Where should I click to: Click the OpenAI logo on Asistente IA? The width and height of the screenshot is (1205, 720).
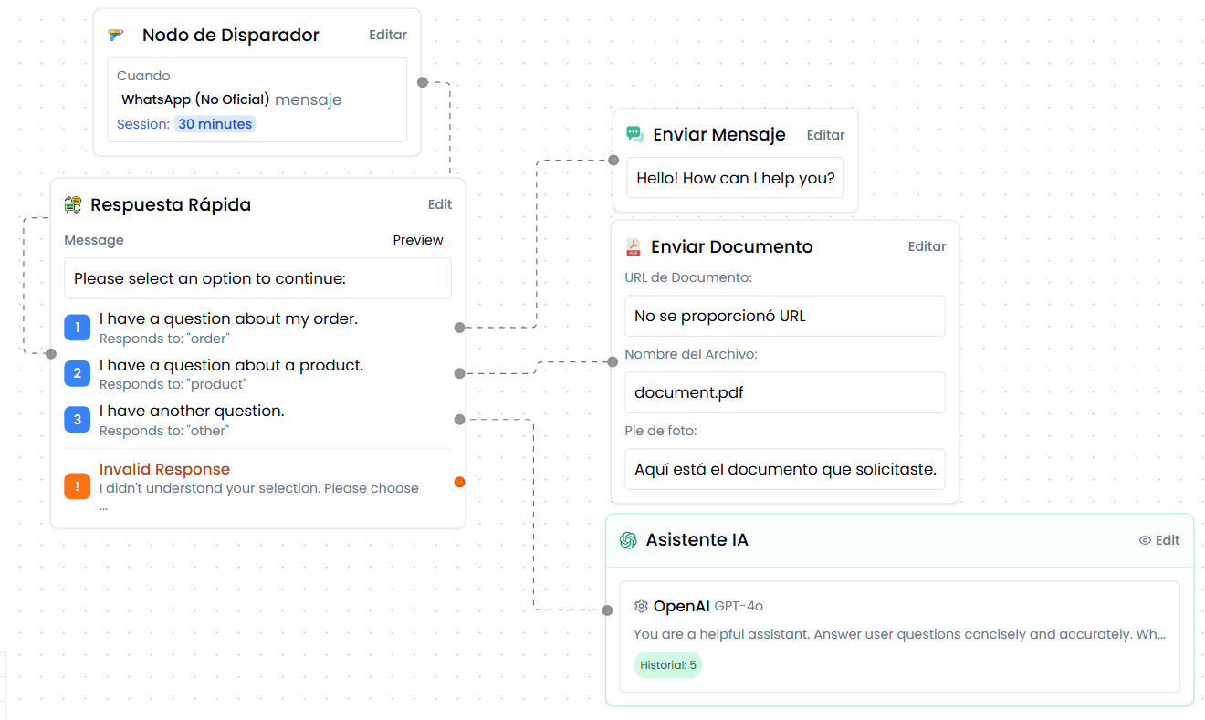click(x=628, y=540)
